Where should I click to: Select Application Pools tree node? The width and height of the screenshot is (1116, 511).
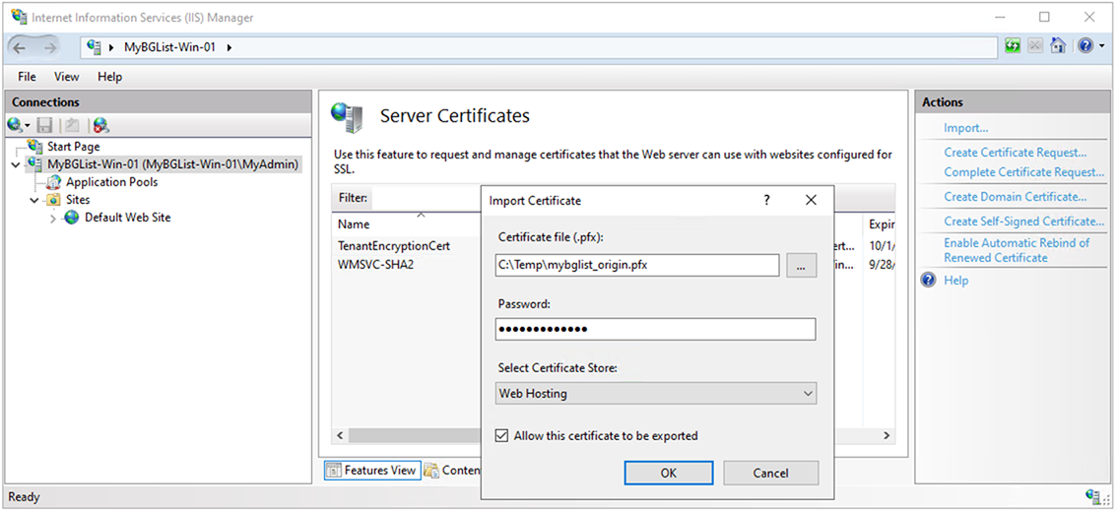(x=111, y=182)
